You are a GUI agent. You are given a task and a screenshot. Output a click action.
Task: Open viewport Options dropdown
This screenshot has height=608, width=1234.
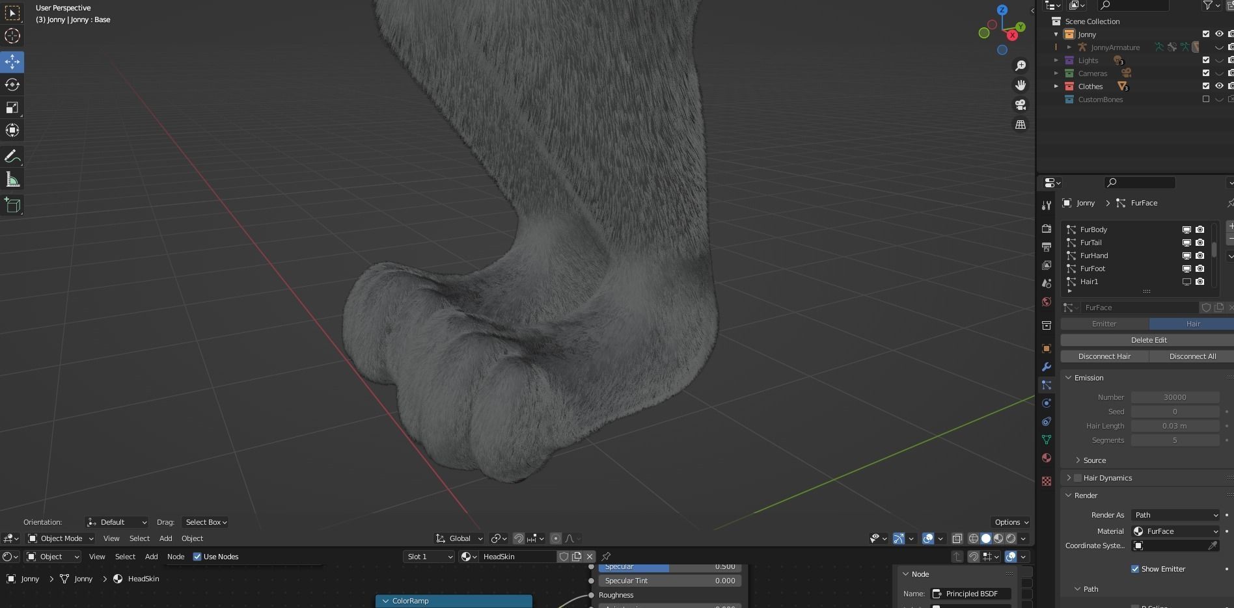[x=1011, y=522]
